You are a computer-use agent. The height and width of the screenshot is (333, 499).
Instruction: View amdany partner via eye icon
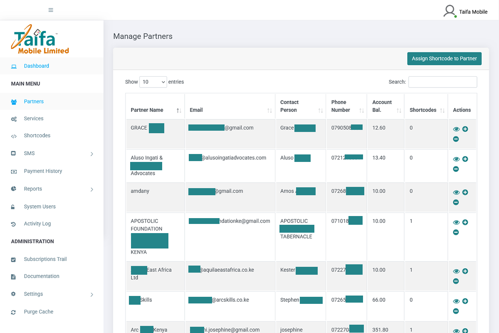pos(456,193)
